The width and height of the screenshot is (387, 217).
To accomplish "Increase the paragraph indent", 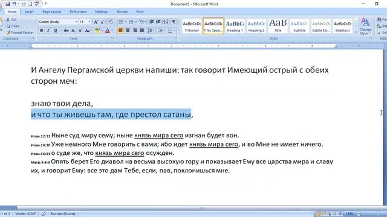I will pyautogui.click(x=158, y=22).
